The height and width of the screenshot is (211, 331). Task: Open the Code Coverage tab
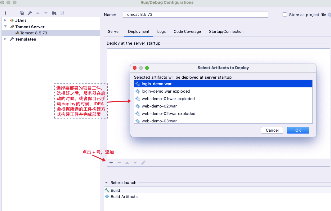tap(187, 31)
